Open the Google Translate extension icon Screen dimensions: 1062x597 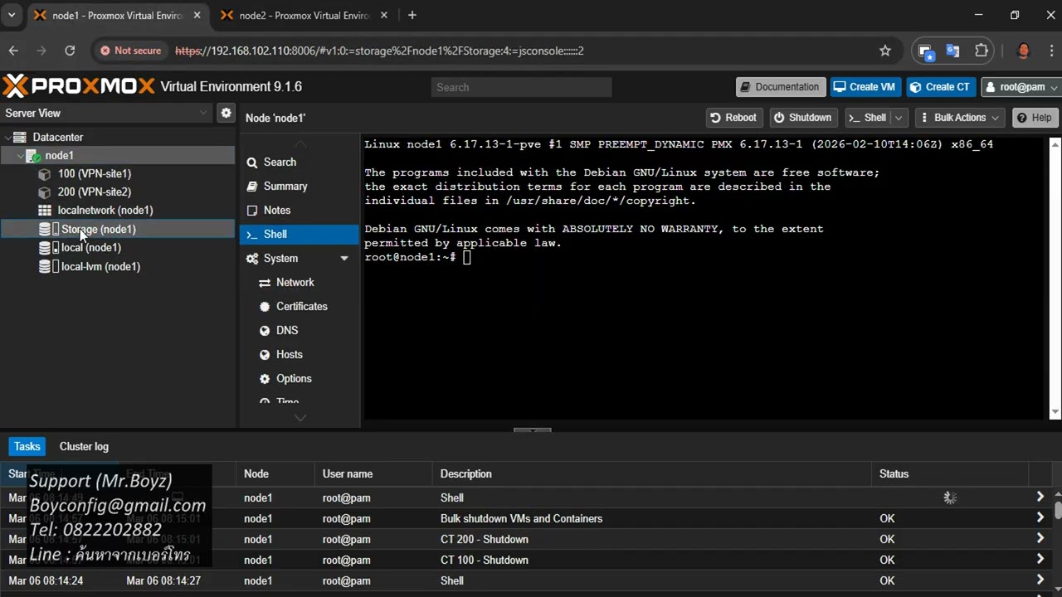(952, 51)
